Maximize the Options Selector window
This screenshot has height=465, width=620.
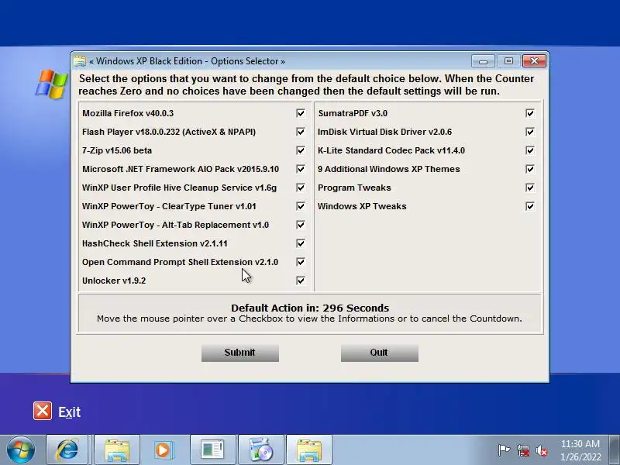coord(508,61)
